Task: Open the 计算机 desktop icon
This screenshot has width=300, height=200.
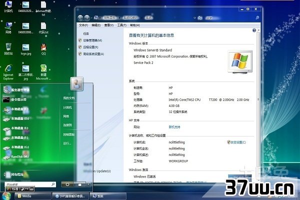Action: (8, 6)
